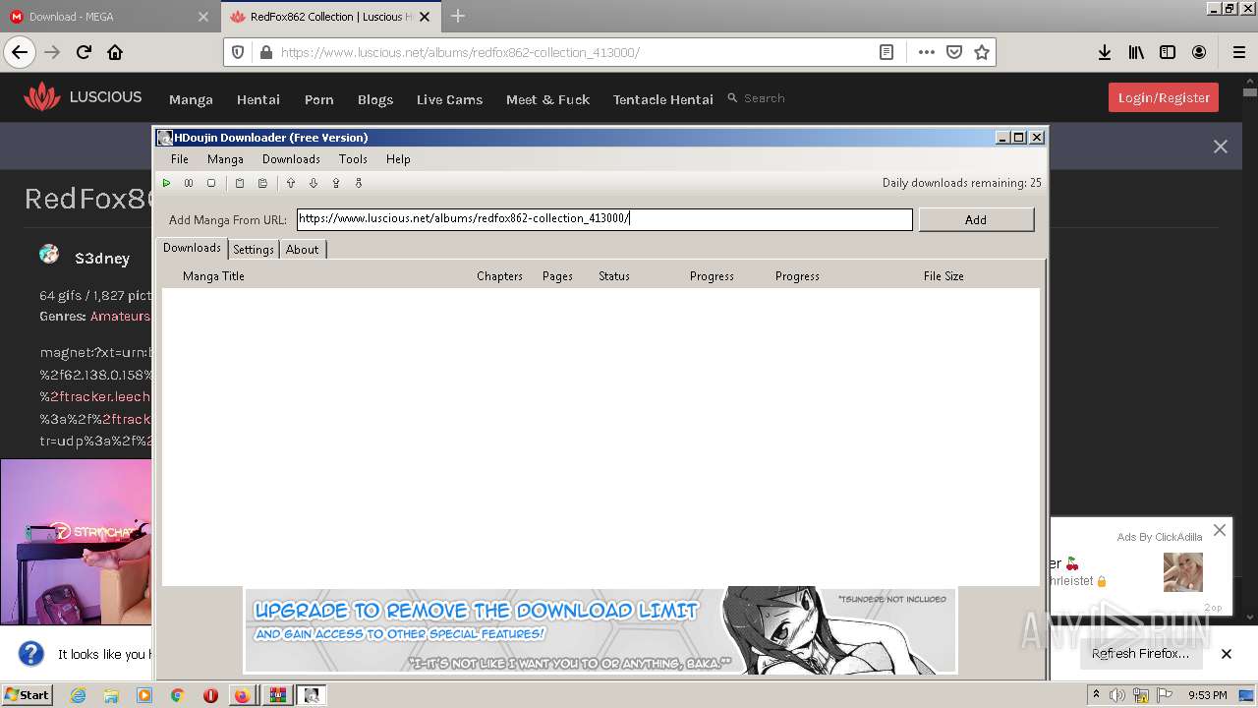
Task: Open a new Firefox tab
Action: (x=458, y=16)
